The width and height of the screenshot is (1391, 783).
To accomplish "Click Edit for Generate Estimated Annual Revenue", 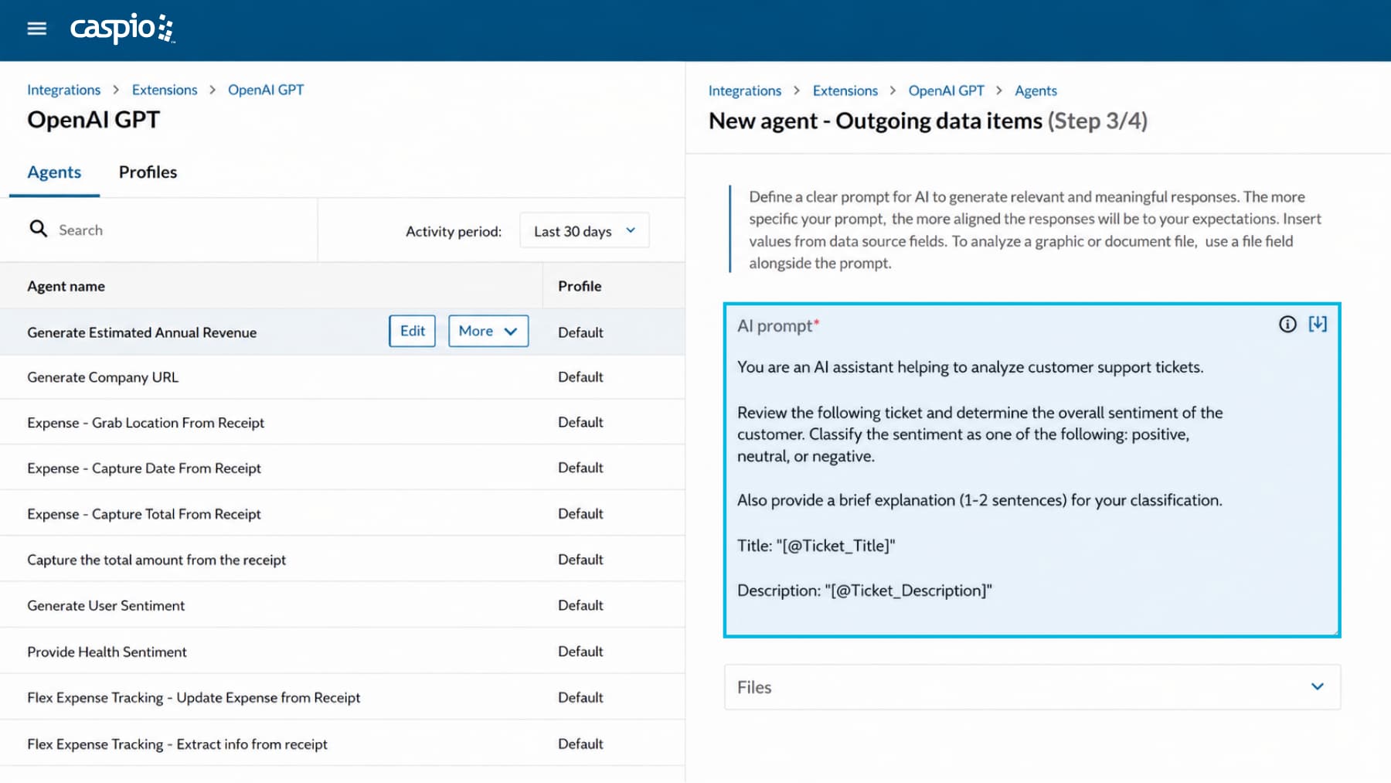I will coord(412,331).
